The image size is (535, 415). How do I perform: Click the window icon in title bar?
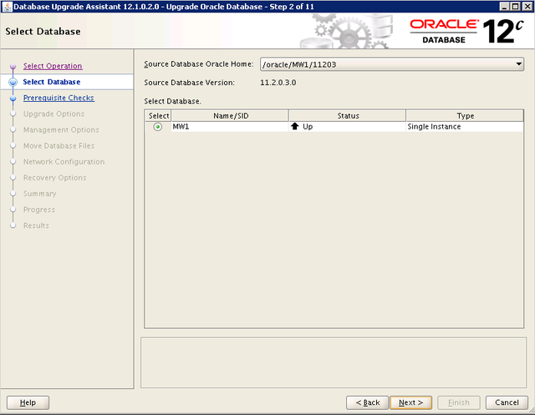point(7,7)
